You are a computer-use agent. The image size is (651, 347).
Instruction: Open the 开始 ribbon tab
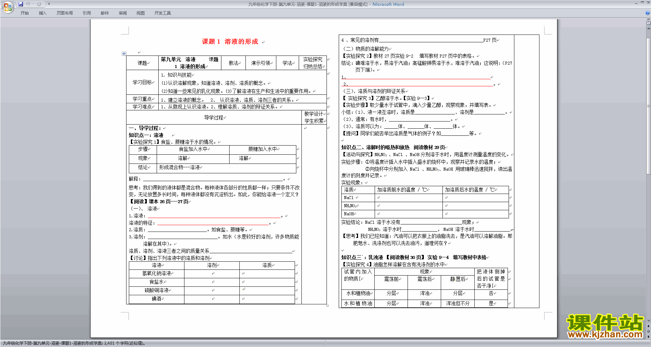[x=24, y=13]
